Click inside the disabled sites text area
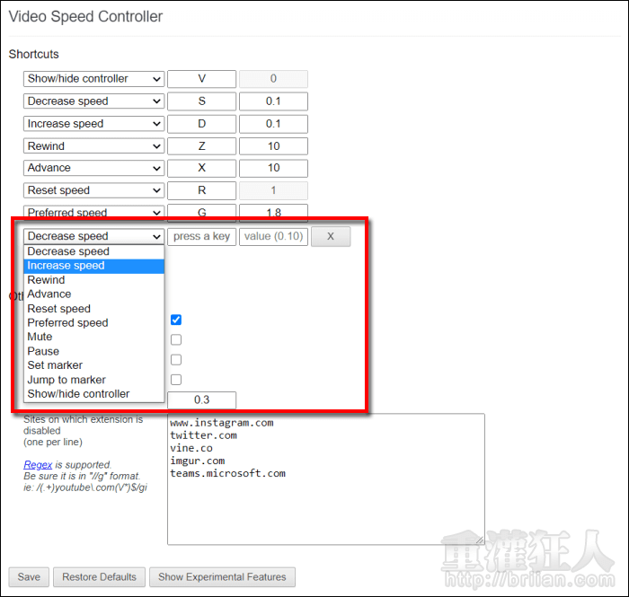This screenshot has width=629, height=597. click(325, 503)
